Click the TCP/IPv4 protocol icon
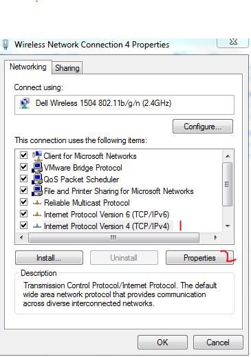Screen dimensions: 251x357 click(x=37, y=226)
